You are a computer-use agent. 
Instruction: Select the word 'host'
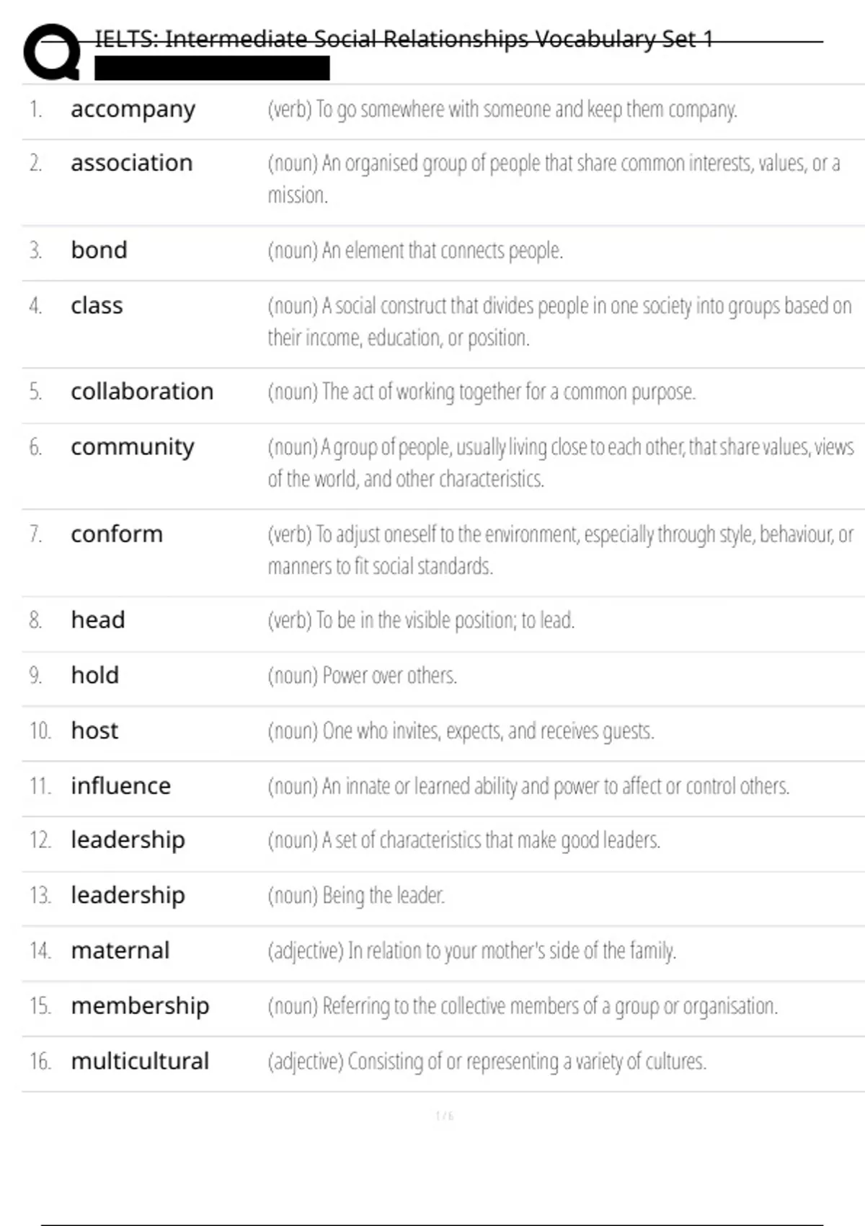point(94,731)
